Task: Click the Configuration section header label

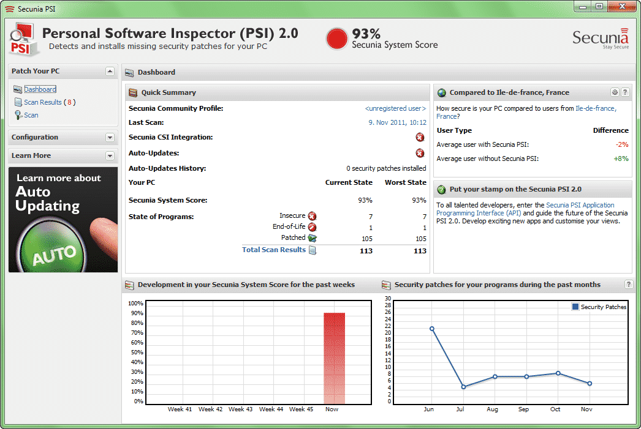Action: (x=35, y=137)
